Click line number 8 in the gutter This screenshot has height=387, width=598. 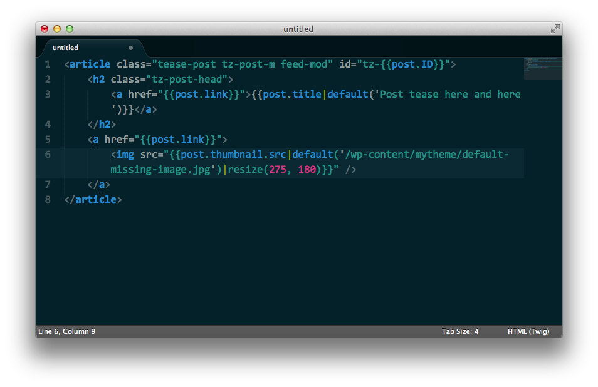click(48, 200)
